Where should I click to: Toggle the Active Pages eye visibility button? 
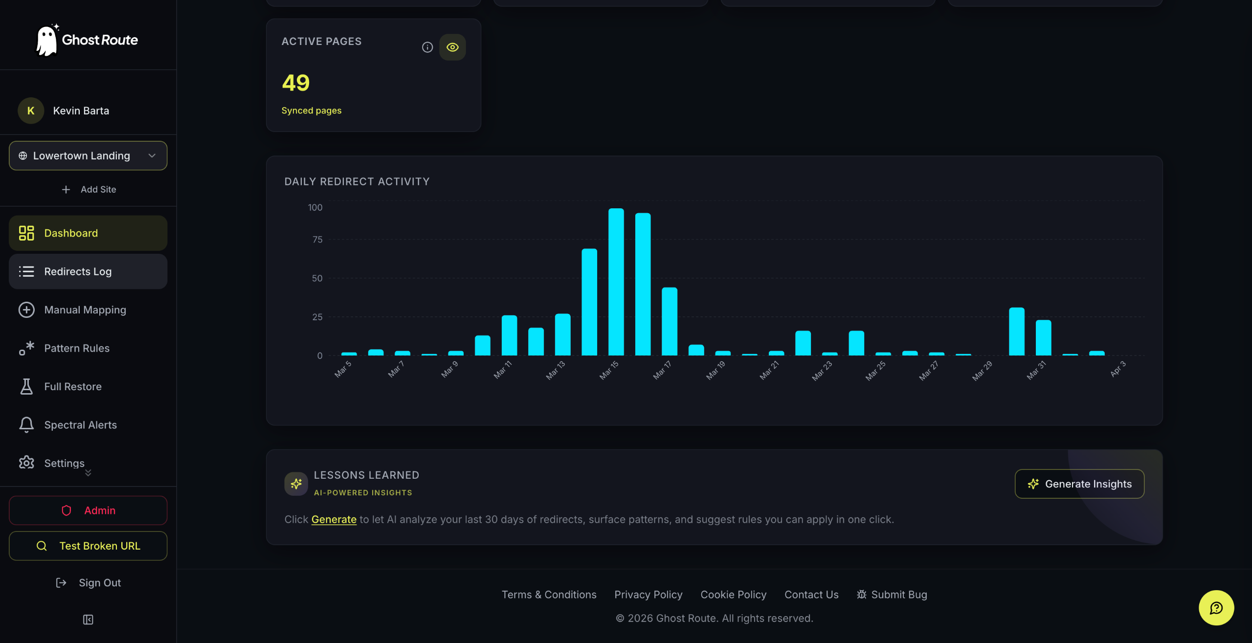(452, 47)
